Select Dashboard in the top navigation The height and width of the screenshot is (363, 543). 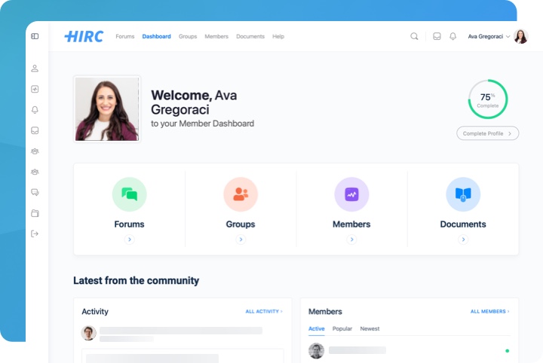157,36
